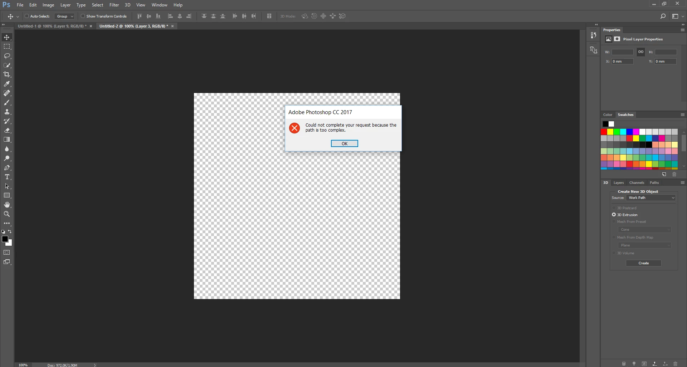Click the width W input field
This screenshot has height=367, width=687.
[x=622, y=52]
